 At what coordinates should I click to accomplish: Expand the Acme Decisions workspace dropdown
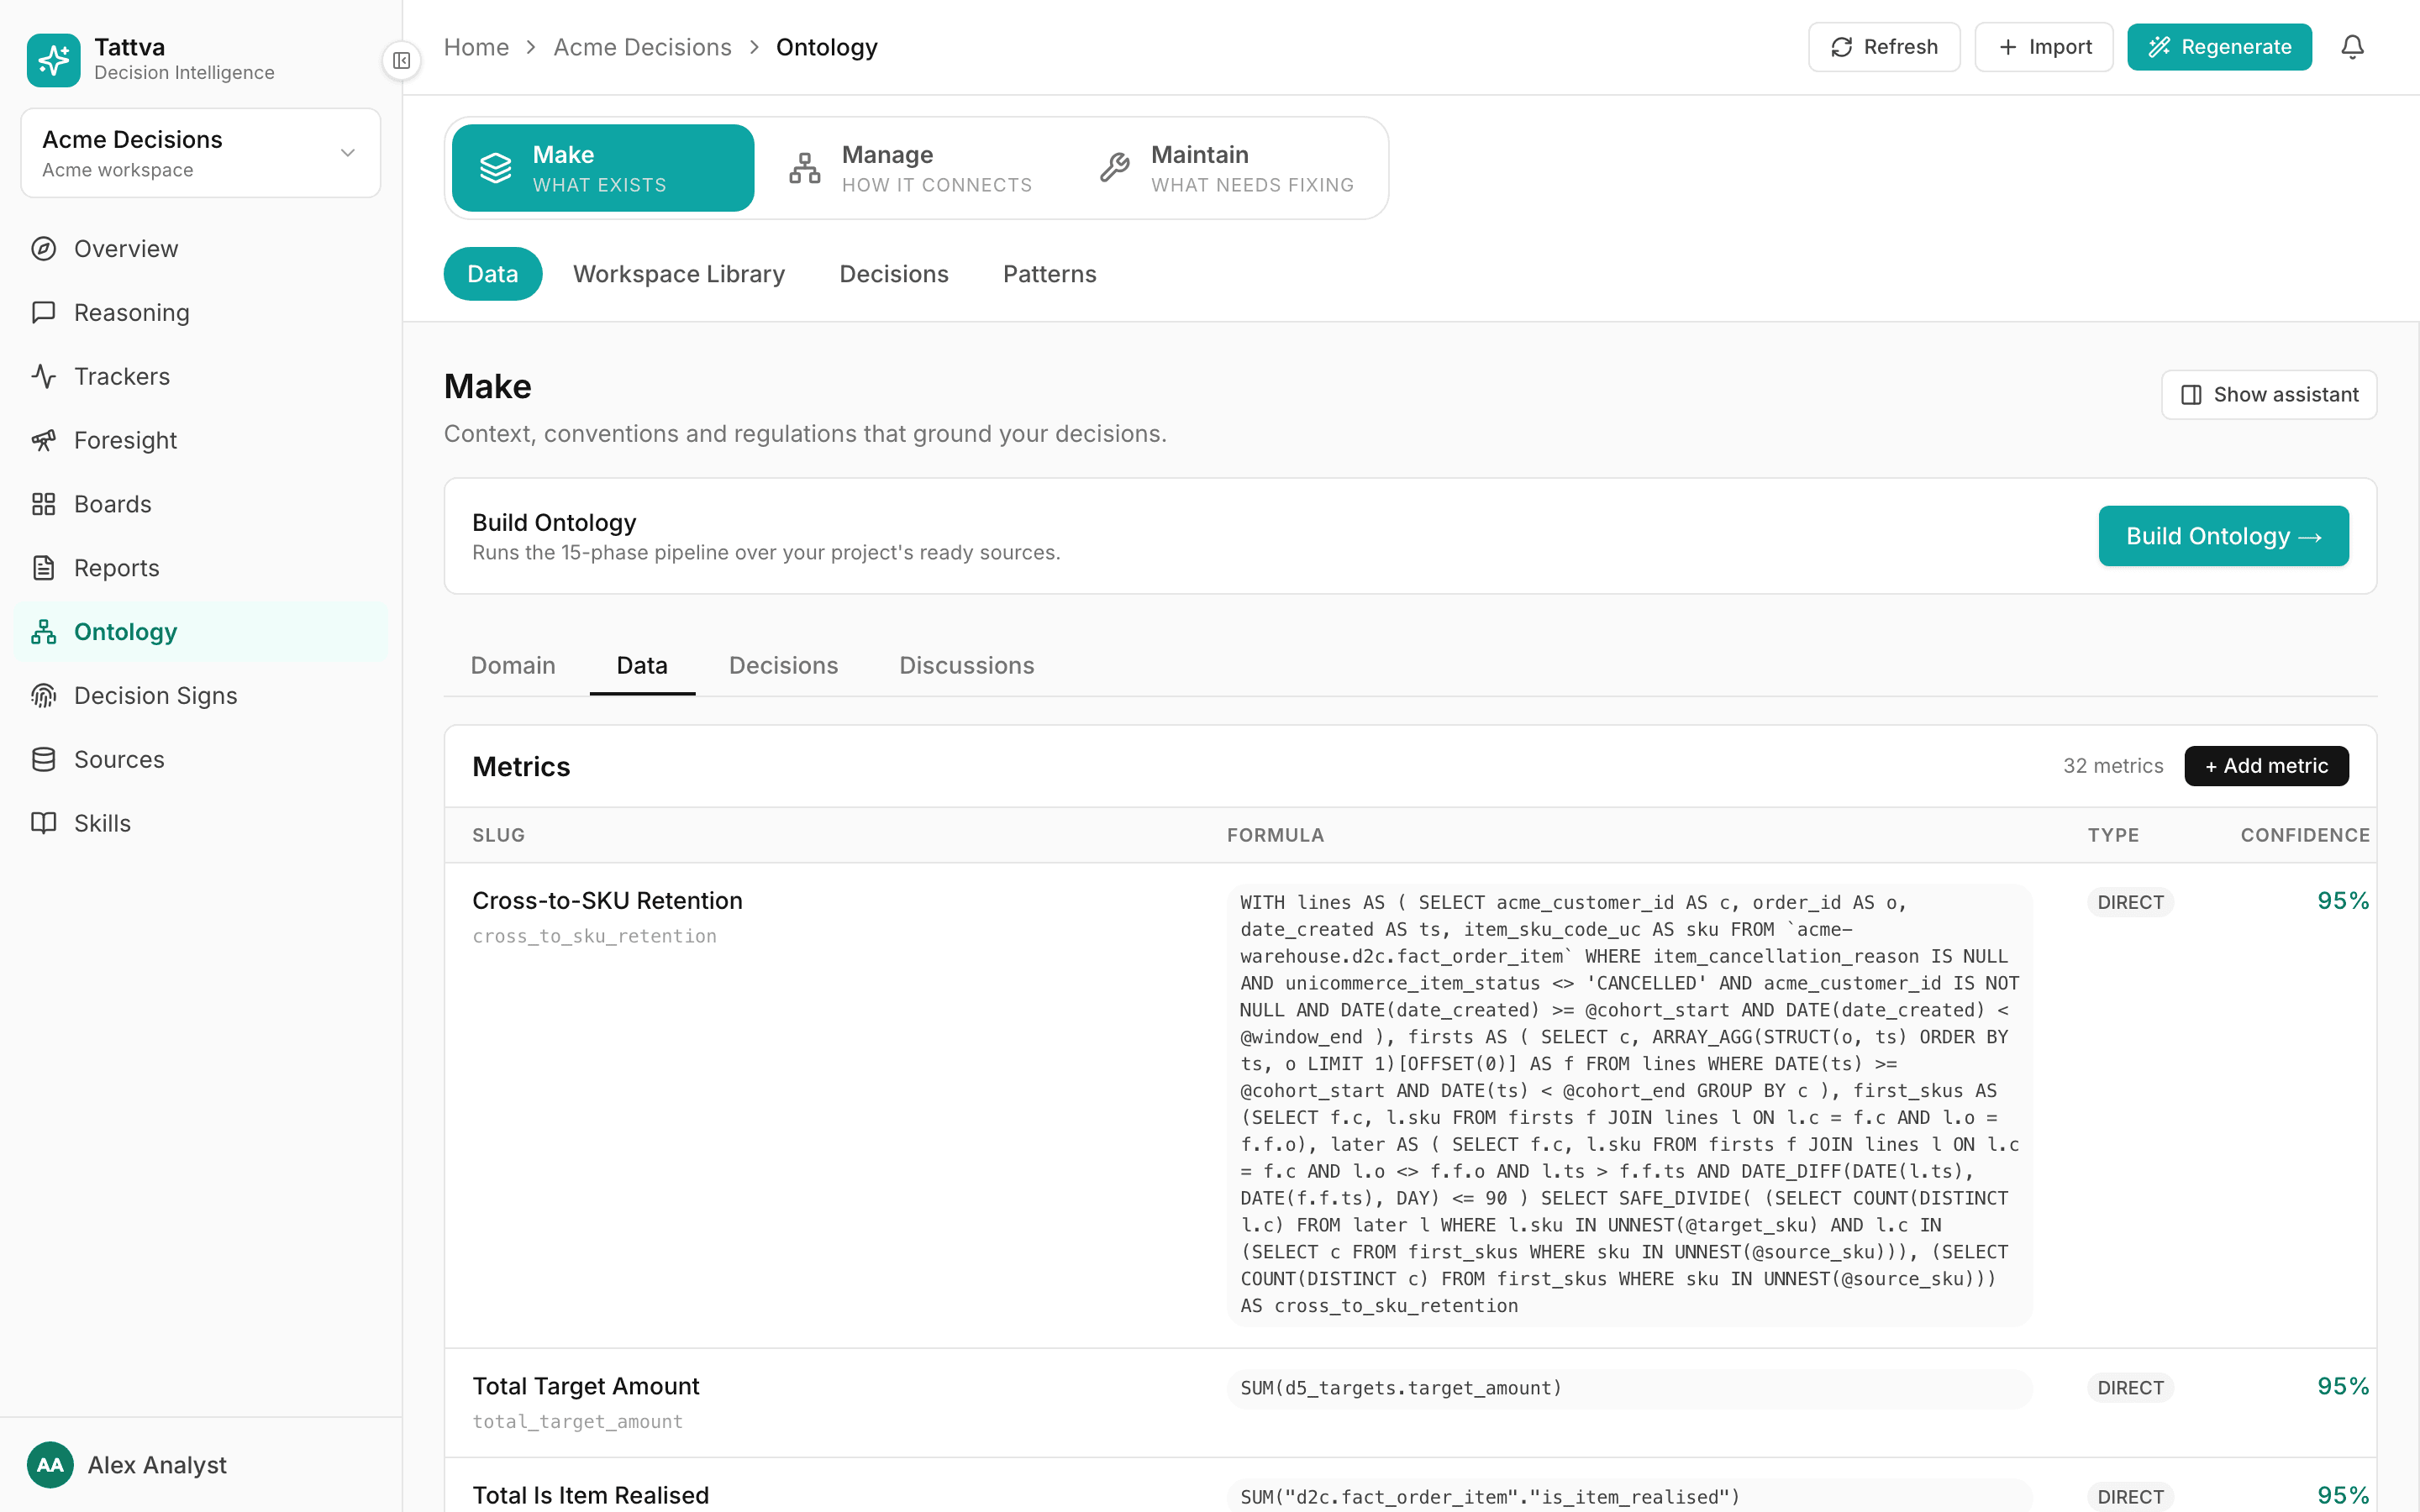pos(201,153)
